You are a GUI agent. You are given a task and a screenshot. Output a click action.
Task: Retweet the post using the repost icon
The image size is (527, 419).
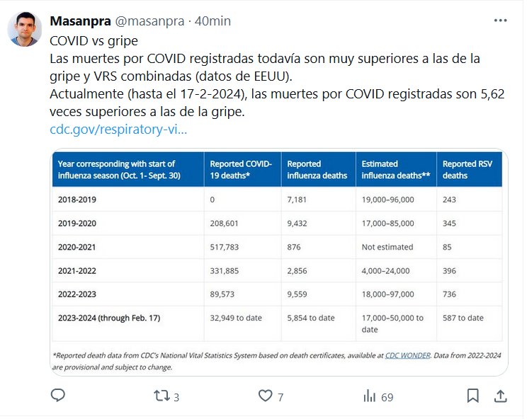click(162, 396)
